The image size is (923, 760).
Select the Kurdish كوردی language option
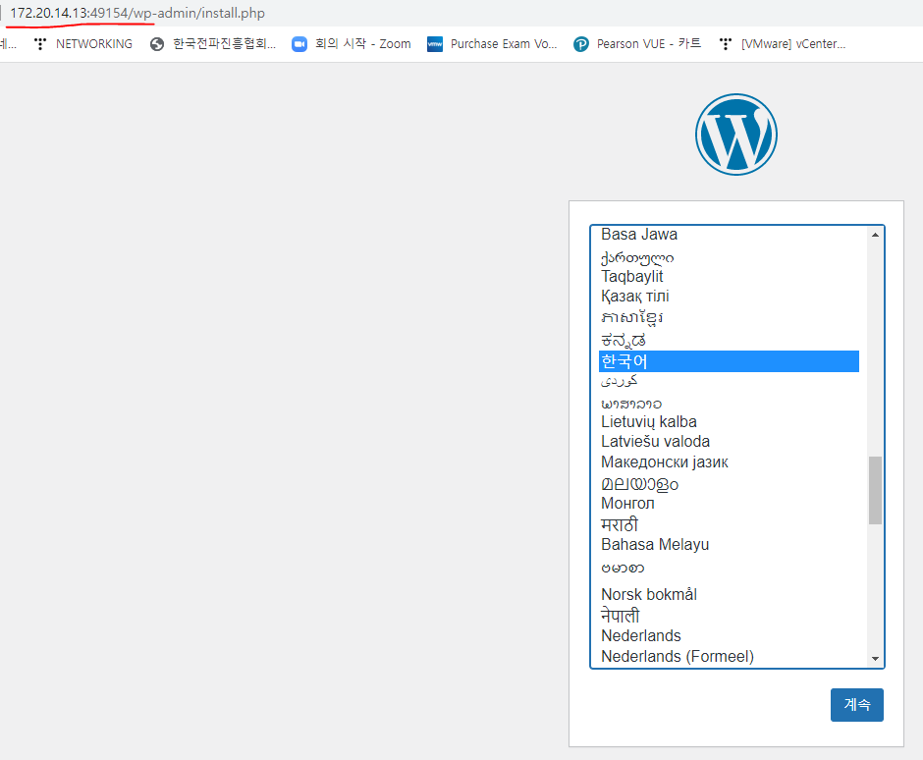(729, 381)
